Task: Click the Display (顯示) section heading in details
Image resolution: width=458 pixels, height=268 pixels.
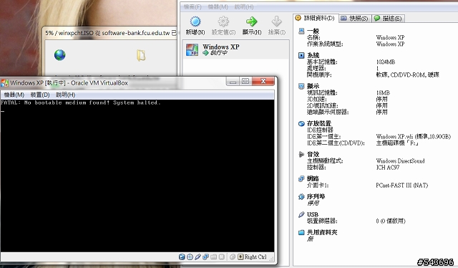Action: click(313, 86)
